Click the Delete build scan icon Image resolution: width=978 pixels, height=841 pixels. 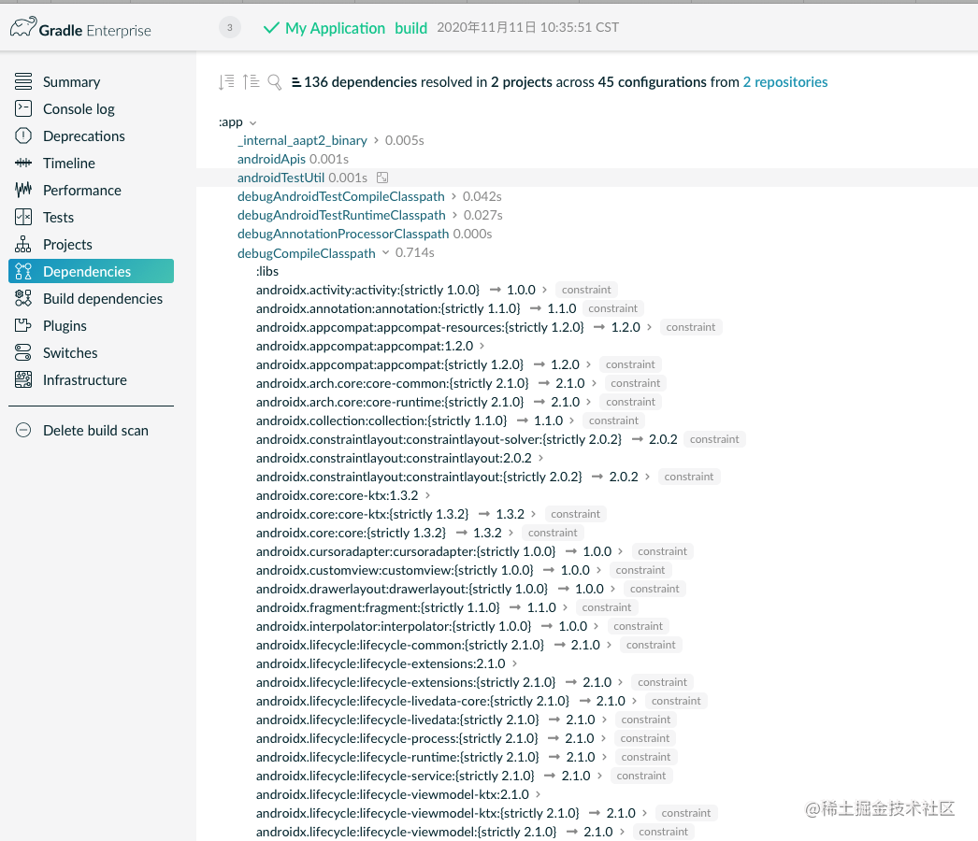point(23,430)
